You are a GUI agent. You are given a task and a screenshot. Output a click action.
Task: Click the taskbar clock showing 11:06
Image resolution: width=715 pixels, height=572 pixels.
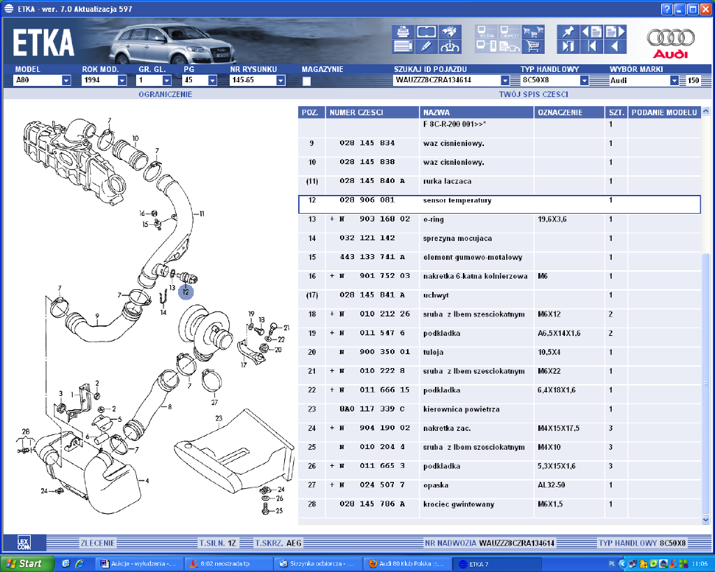(x=700, y=564)
